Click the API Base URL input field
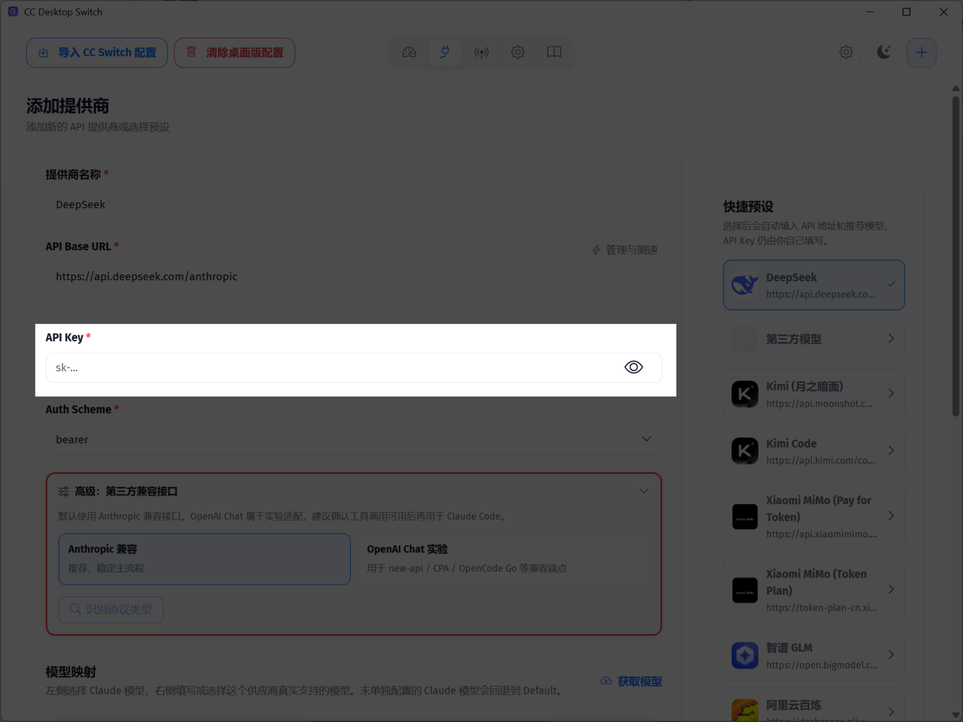963x722 pixels. click(x=354, y=277)
